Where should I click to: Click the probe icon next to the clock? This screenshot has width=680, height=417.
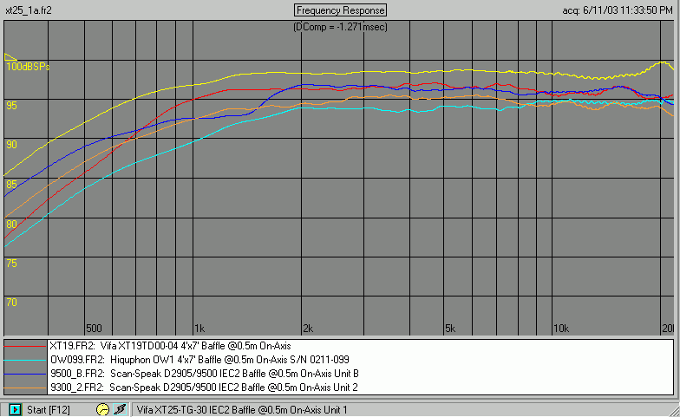click(120, 409)
